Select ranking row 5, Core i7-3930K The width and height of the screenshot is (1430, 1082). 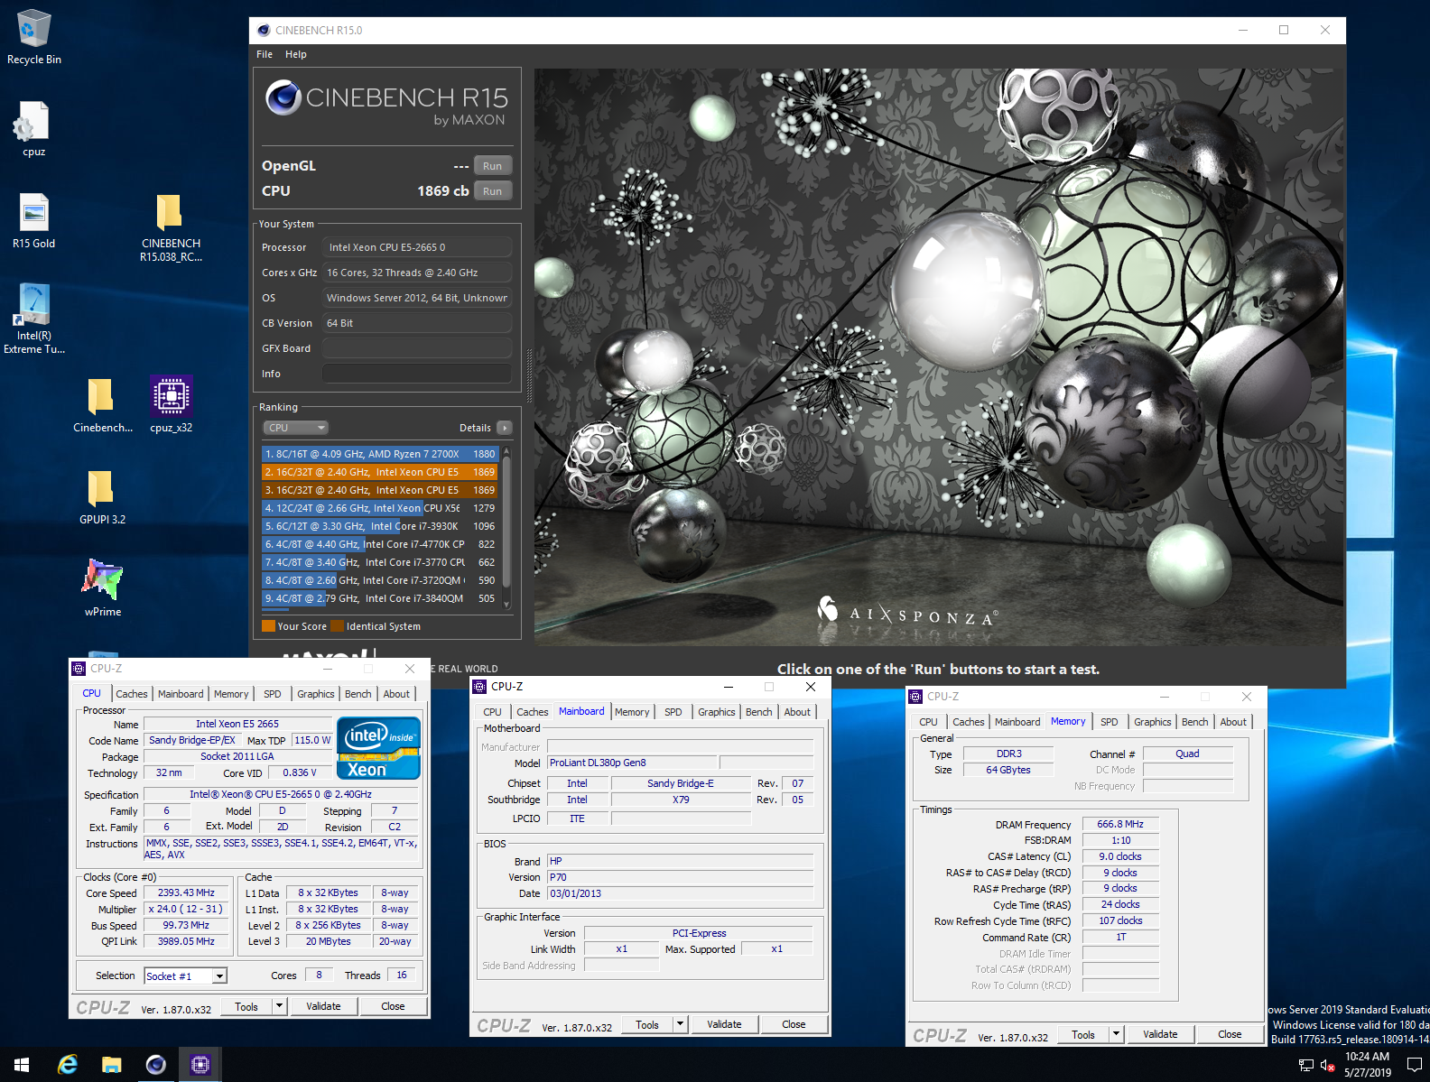380,526
